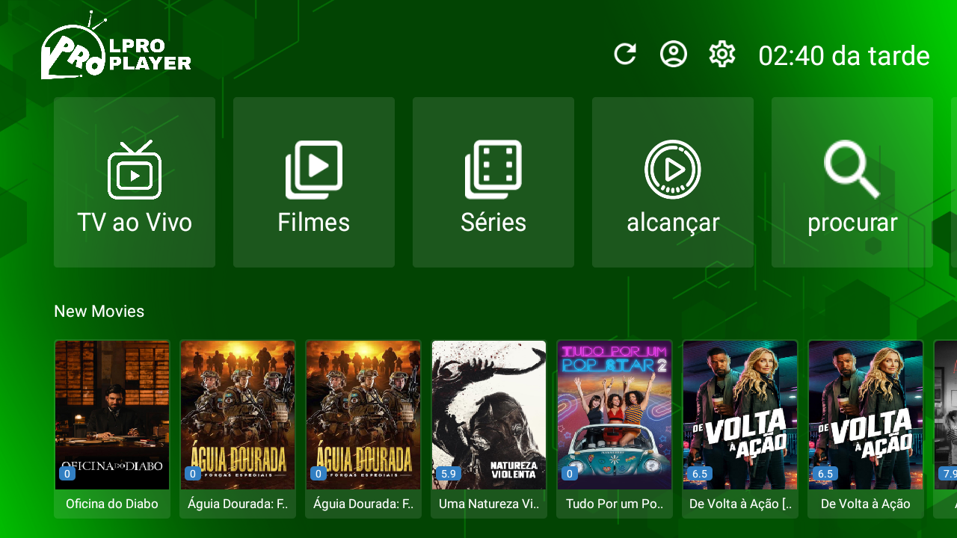Open the user profile icon
Viewport: 957px width, 538px height.
click(674, 55)
